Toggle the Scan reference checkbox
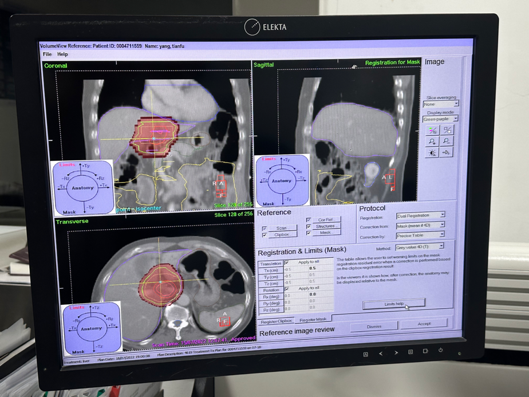 tap(264, 229)
